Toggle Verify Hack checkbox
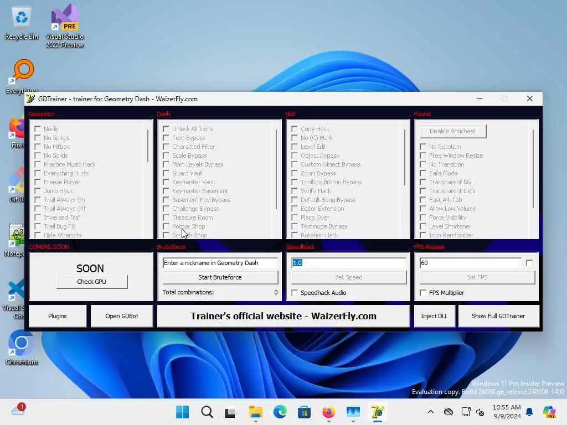 click(295, 191)
